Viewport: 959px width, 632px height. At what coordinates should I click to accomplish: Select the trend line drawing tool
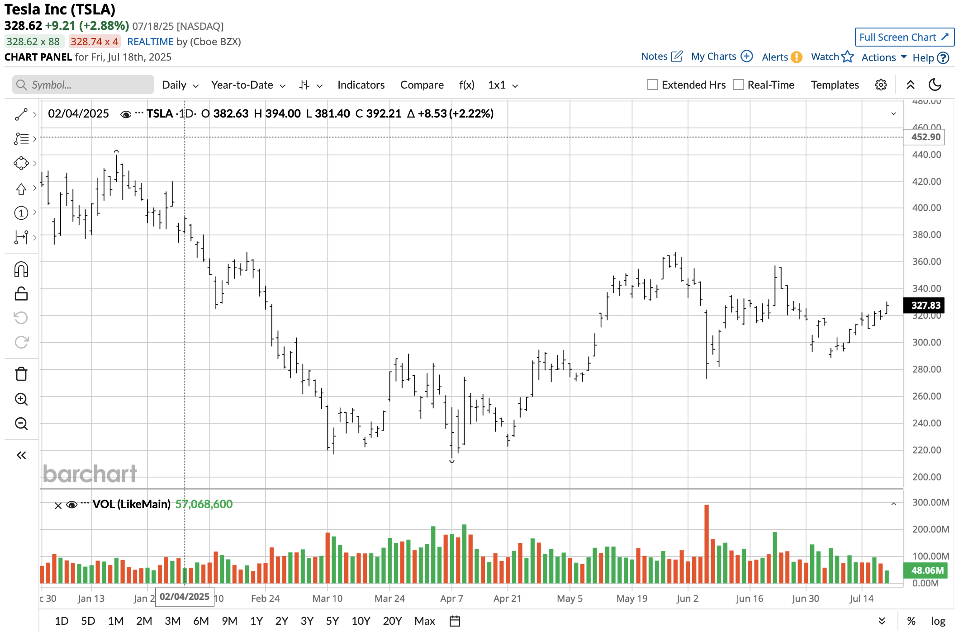[x=21, y=114]
